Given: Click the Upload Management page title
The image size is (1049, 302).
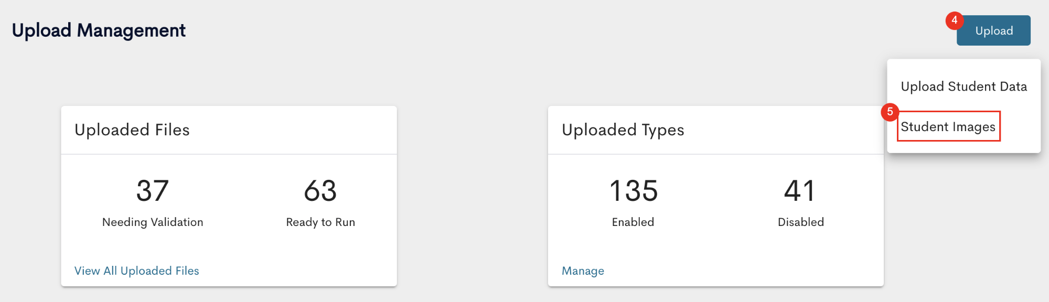Looking at the screenshot, I should point(99,30).
